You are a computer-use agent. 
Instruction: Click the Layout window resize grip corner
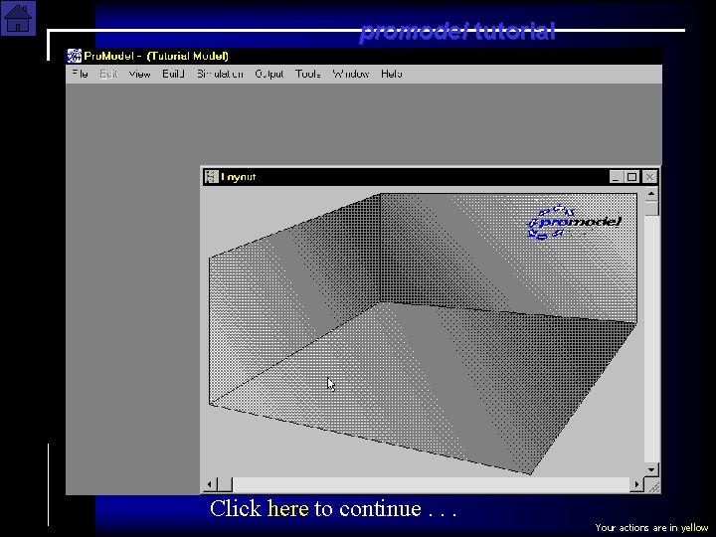(653, 486)
